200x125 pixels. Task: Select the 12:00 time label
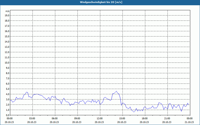click(100, 118)
